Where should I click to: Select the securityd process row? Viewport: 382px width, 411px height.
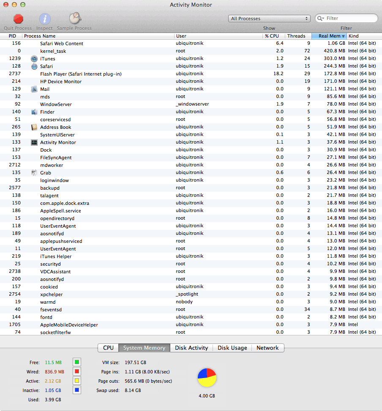pos(191,264)
